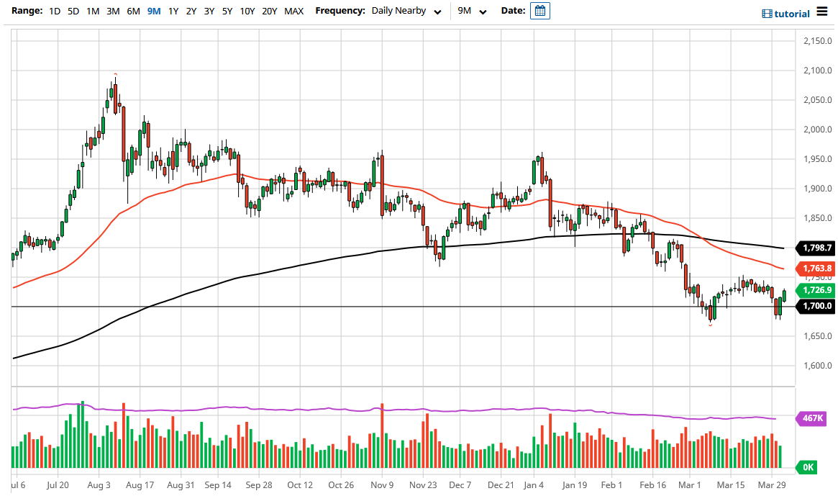Click the Nov 9 date axis label
This screenshot has width=838, height=496.
382,484
